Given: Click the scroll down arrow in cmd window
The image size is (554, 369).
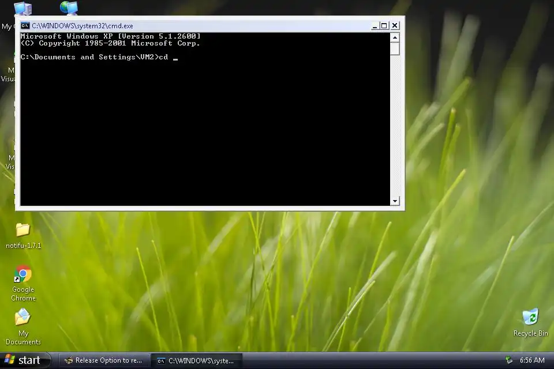Looking at the screenshot, I should click(395, 201).
